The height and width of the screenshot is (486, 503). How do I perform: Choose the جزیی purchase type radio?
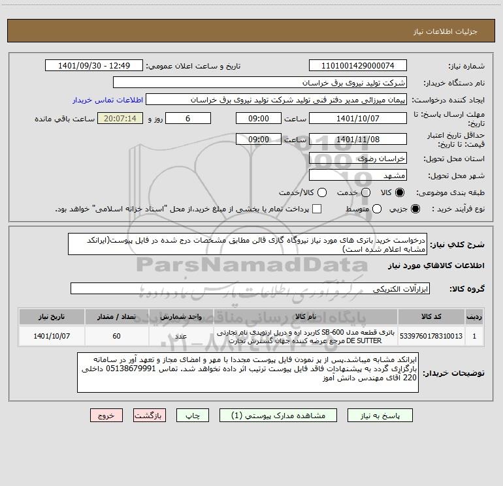point(415,209)
